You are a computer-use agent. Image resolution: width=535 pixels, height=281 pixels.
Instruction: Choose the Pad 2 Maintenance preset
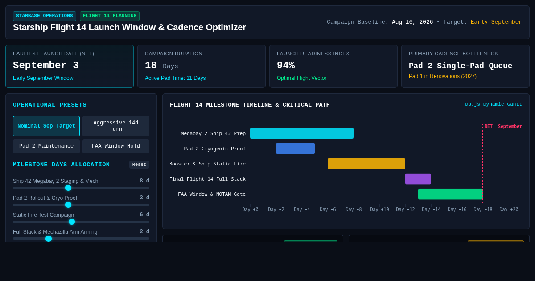click(x=46, y=146)
